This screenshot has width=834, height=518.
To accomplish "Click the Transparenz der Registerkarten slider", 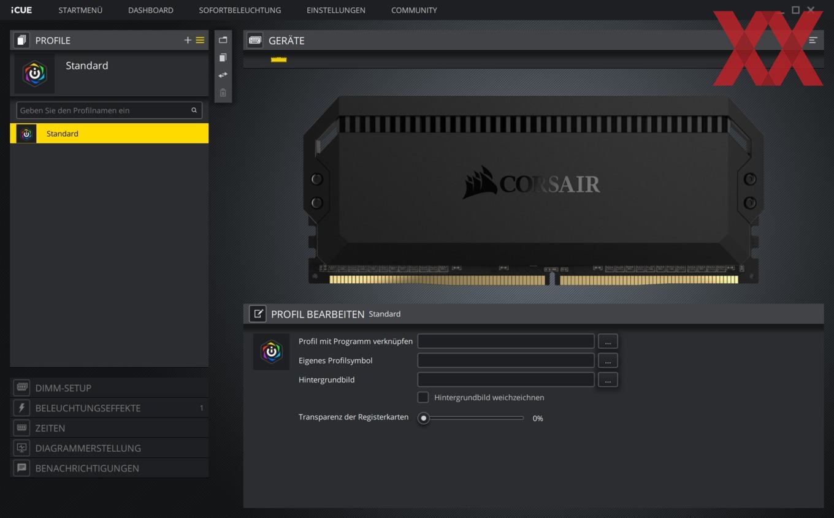I will pos(471,418).
